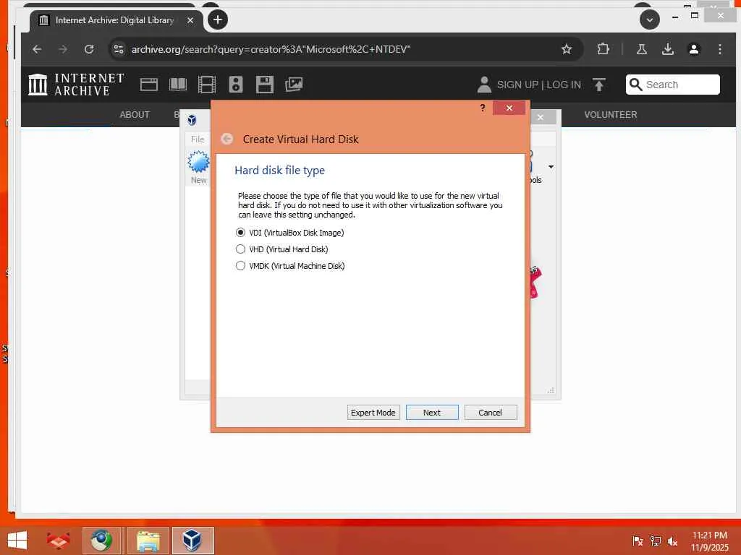Image resolution: width=741 pixels, height=555 pixels.
Task: Select the Internet Archive browser tab
Action: pos(115,20)
